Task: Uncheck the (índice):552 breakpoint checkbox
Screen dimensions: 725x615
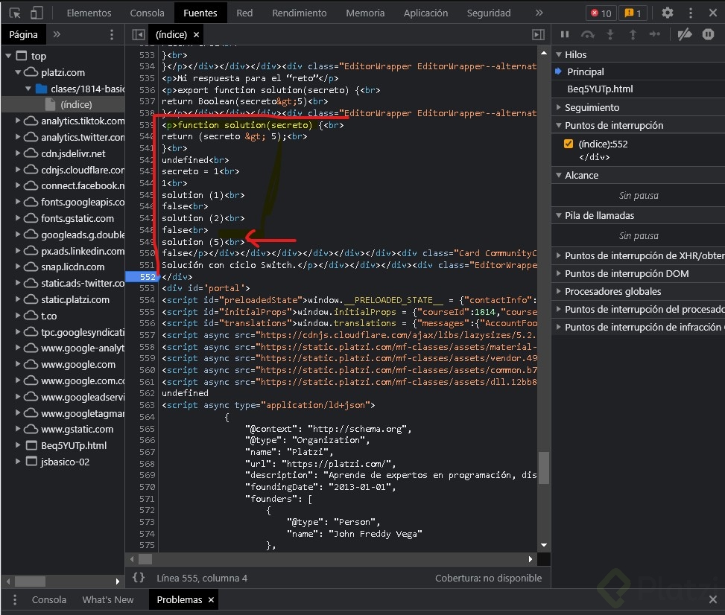Action: point(569,144)
